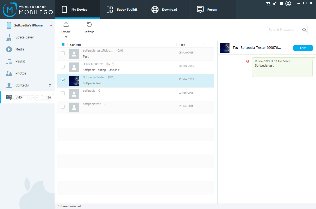Click the Refresh circular arrow icon
The width and height of the screenshot is (316, 209).
[89, 25]
